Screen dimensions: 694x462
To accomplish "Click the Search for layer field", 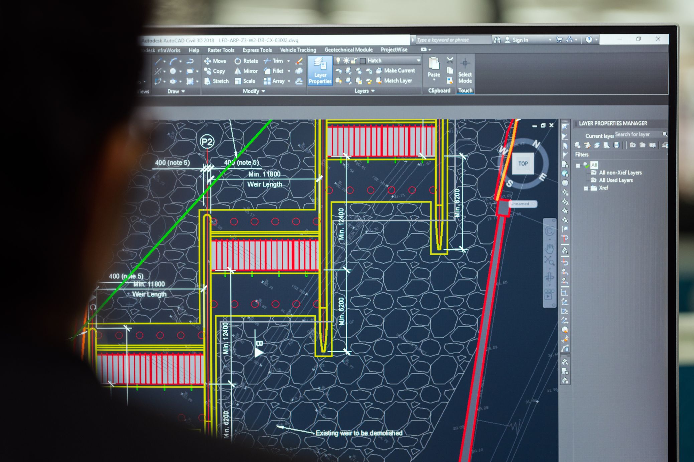I will [638, 134].
